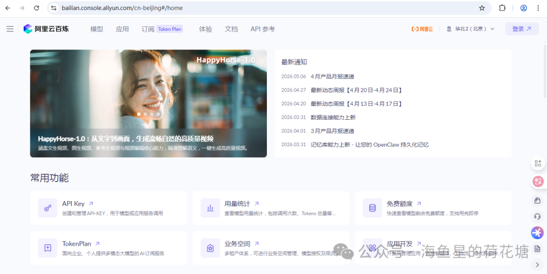Open the notice 数据连接能力上新
The image size is (547, 274).
pos(333,117)
